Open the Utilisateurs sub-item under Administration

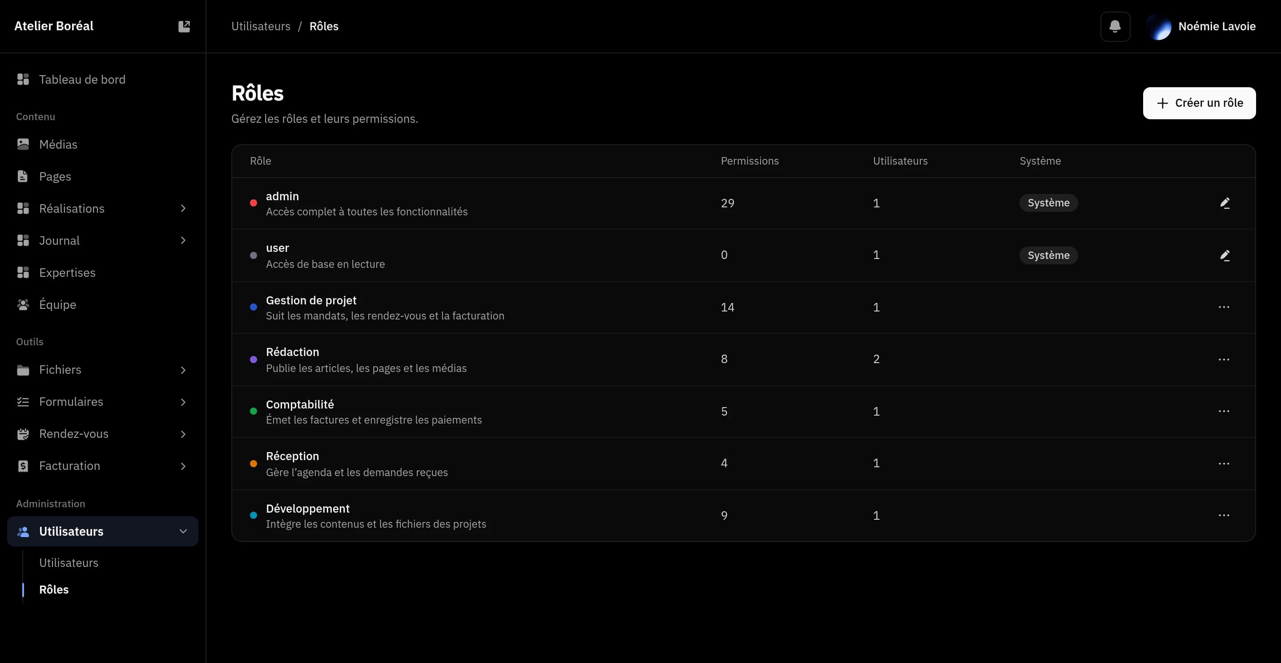click(68, 562)
